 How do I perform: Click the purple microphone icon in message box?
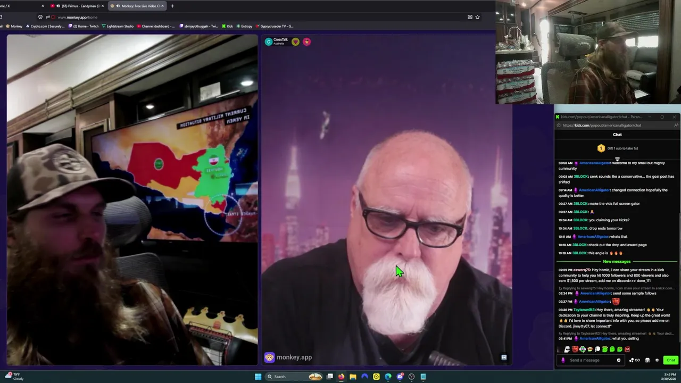tap(563, 360)
